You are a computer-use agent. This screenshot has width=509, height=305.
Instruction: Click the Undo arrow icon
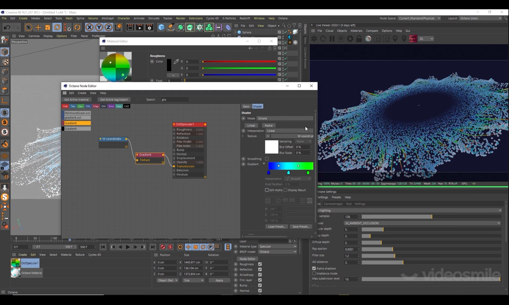click(x=7, y=27)
